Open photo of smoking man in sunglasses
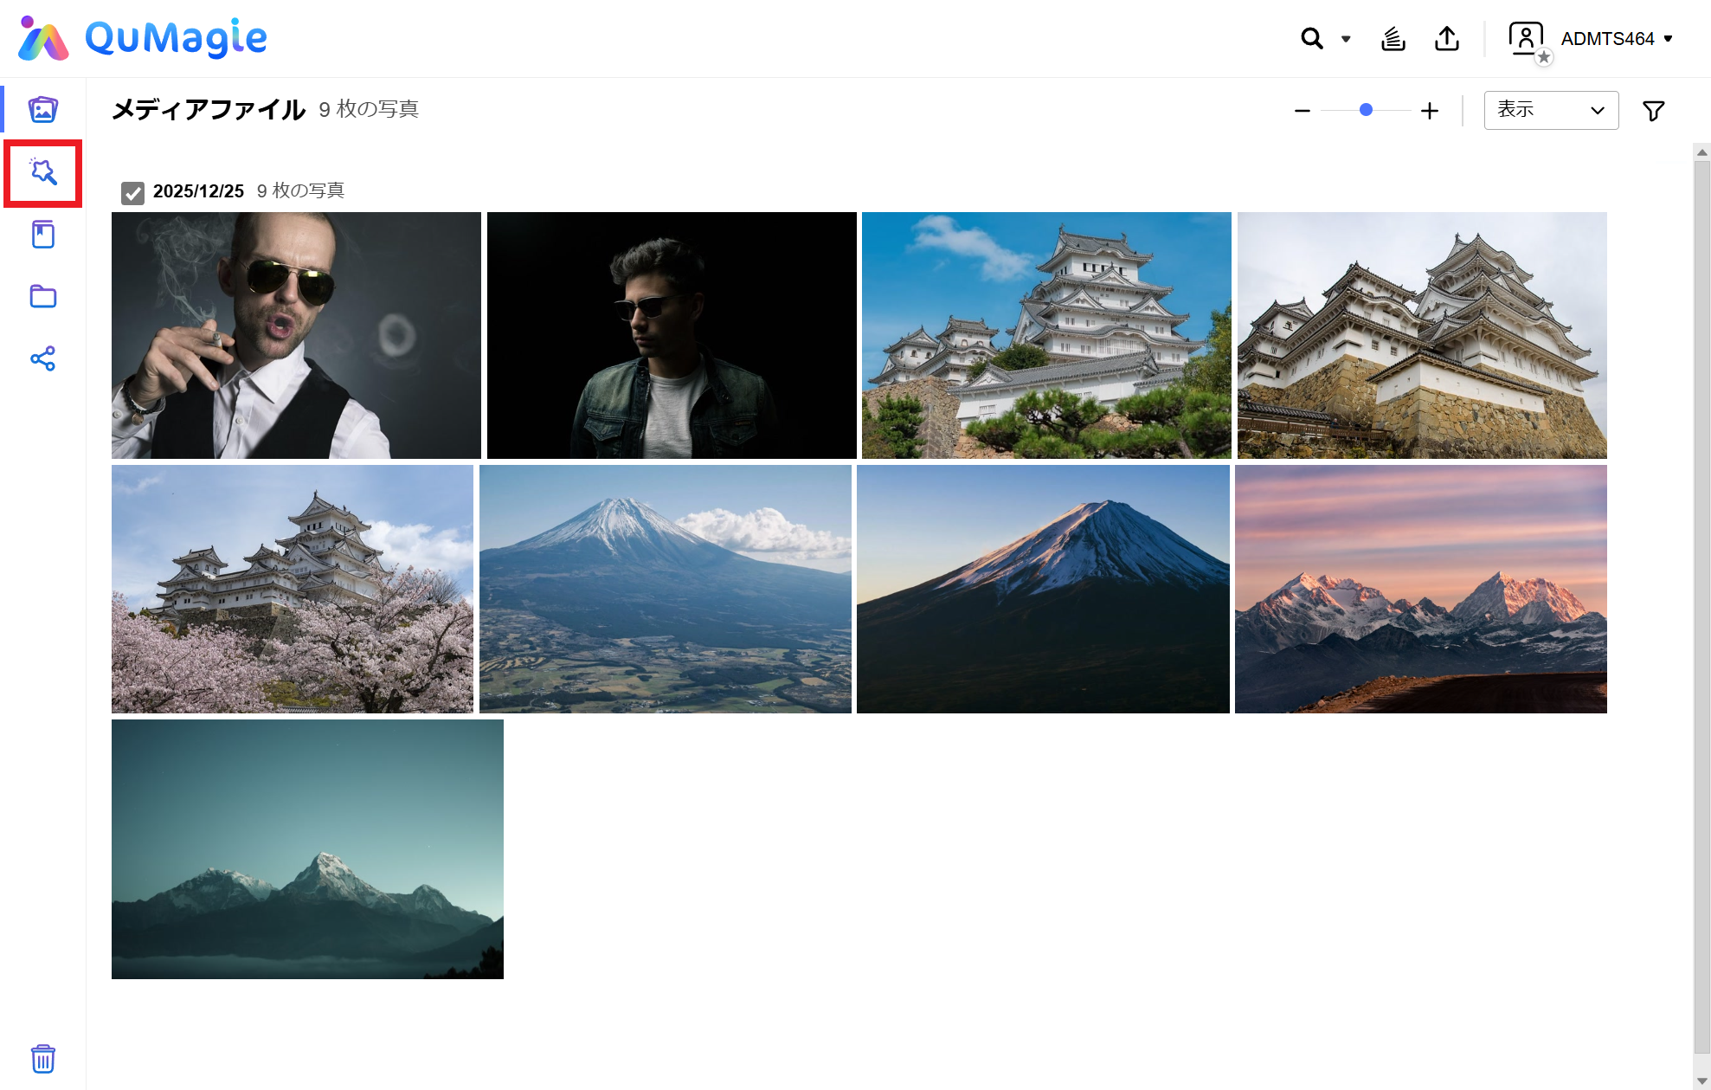Screen dimensions: 1711x1090 [x=296, y=335]
